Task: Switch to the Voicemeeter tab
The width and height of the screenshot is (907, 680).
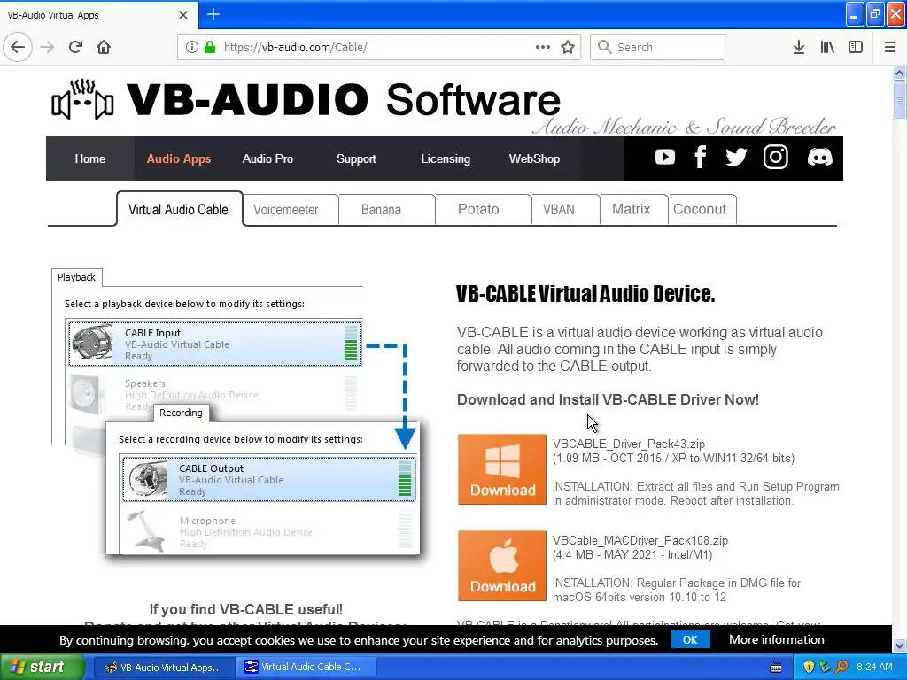Action: coord(286,209)
